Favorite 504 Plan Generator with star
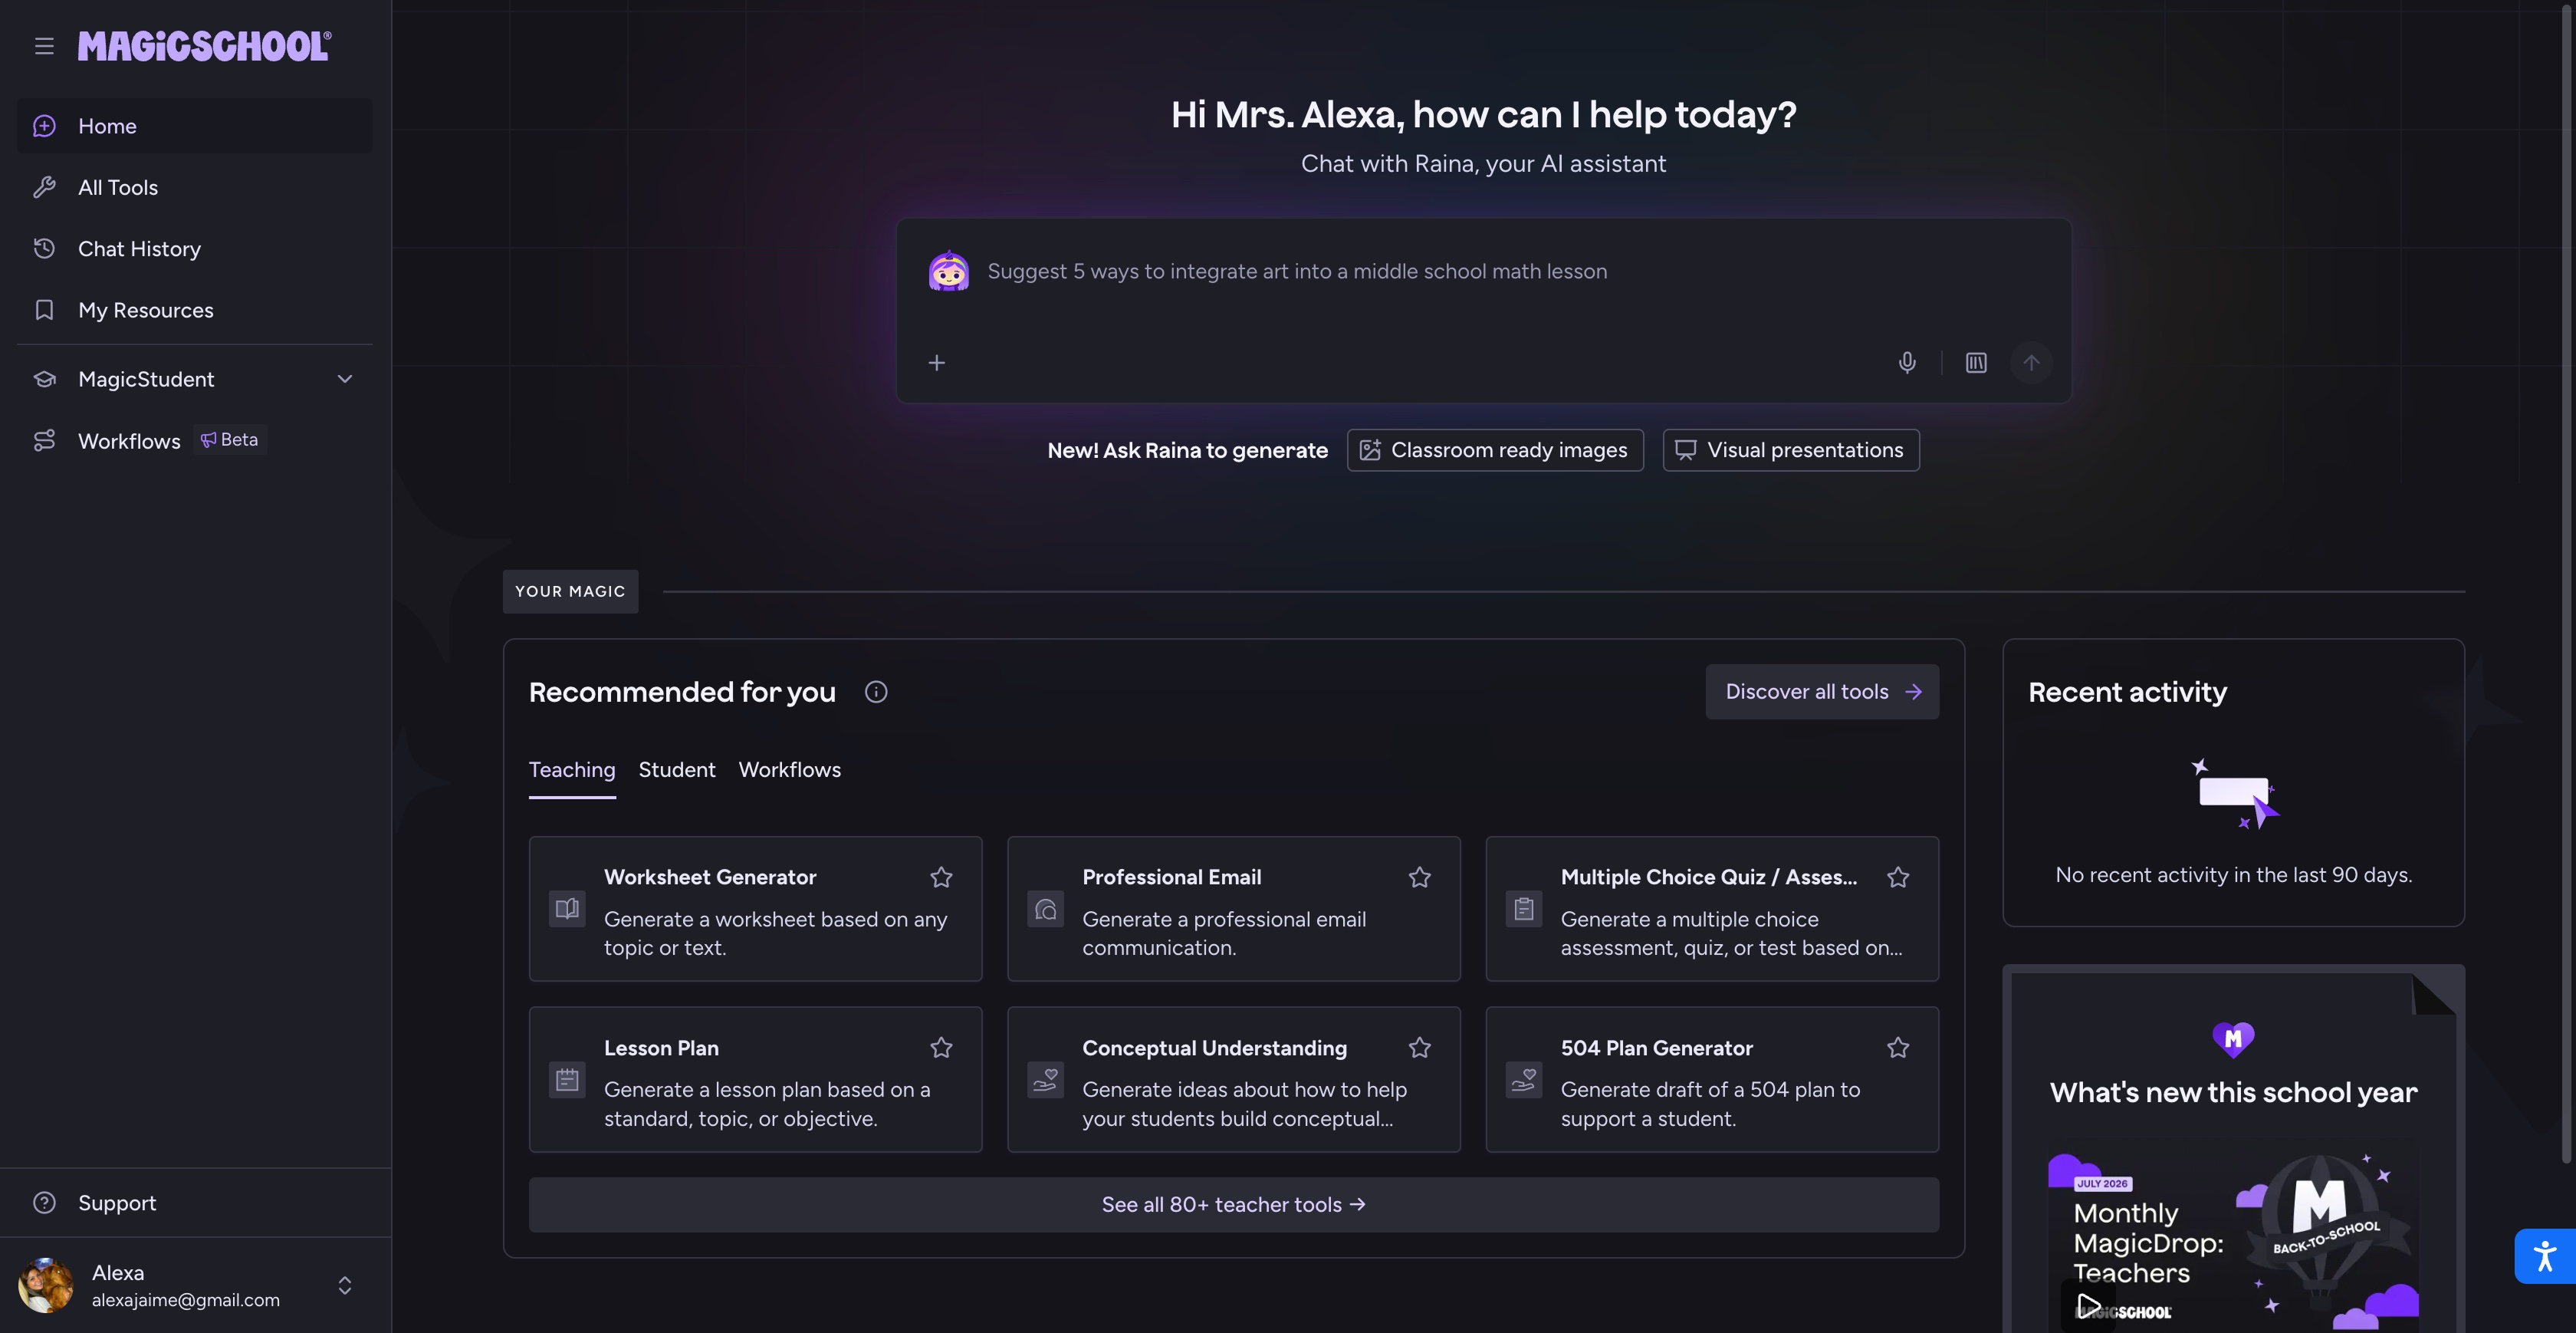The image size is (2576, 1333). pyautogui.click(x=1898, y=1048)
